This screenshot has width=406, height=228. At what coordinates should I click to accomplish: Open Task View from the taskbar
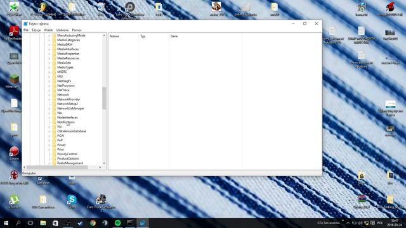(x=30, y=223)
